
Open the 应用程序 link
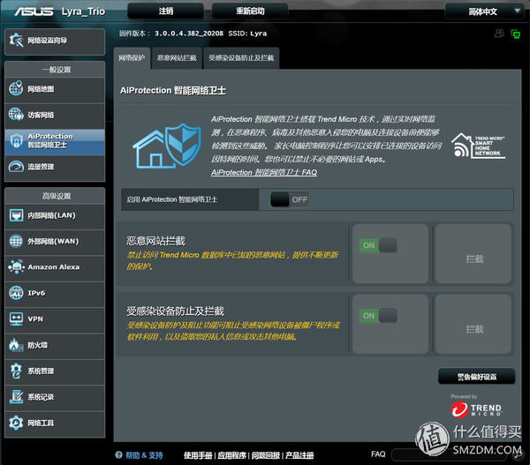(x=231, y=455)
